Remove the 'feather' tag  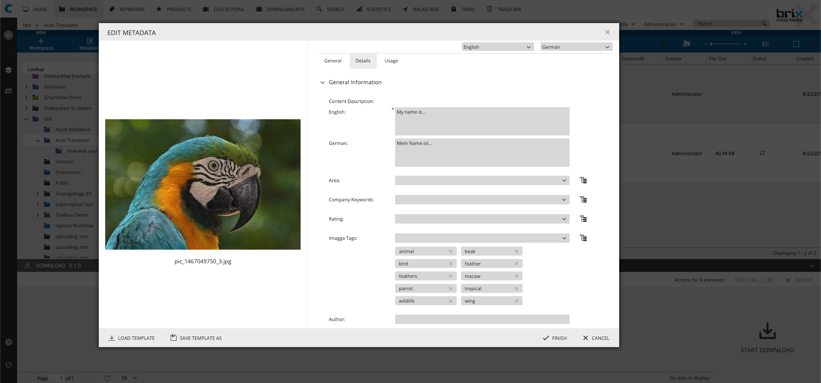click(x=517, y=264)
